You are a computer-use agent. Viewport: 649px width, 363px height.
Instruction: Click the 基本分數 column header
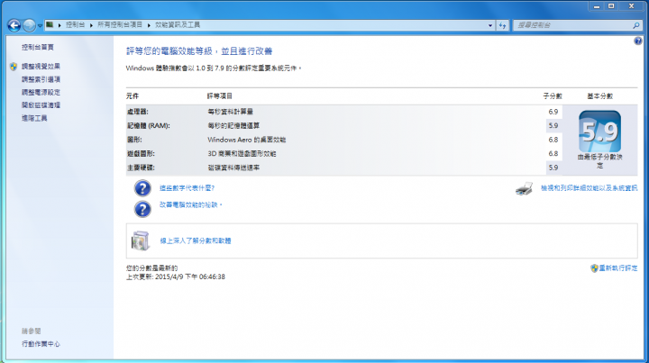(x=599, y=95)
